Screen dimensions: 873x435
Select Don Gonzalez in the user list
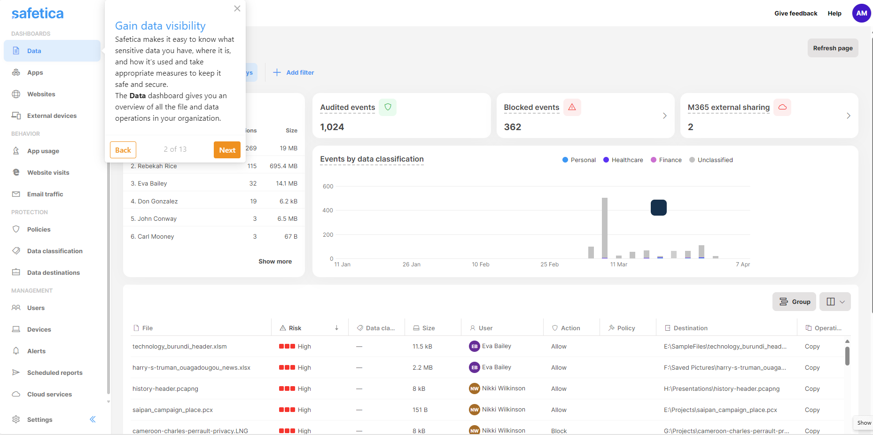(x=214, y=201)
